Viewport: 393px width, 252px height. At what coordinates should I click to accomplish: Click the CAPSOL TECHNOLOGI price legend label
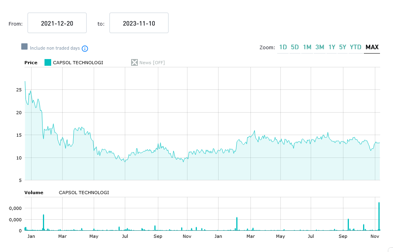click(78, 63)
